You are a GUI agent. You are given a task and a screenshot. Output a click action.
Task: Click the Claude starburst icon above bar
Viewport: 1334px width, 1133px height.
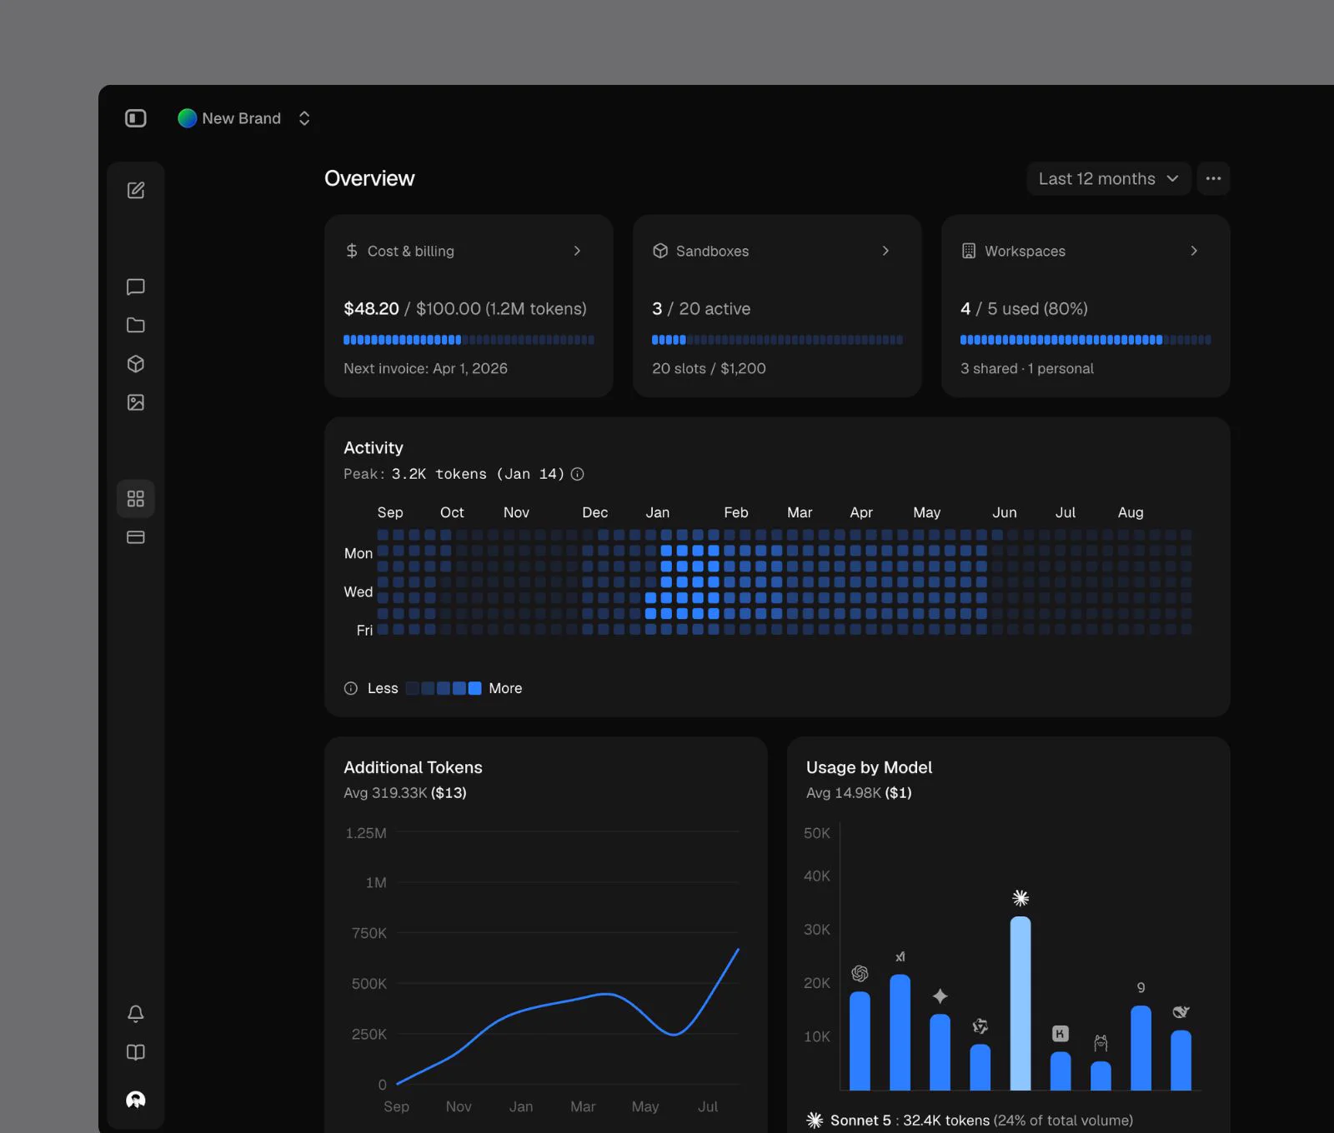click(1021, 898)
